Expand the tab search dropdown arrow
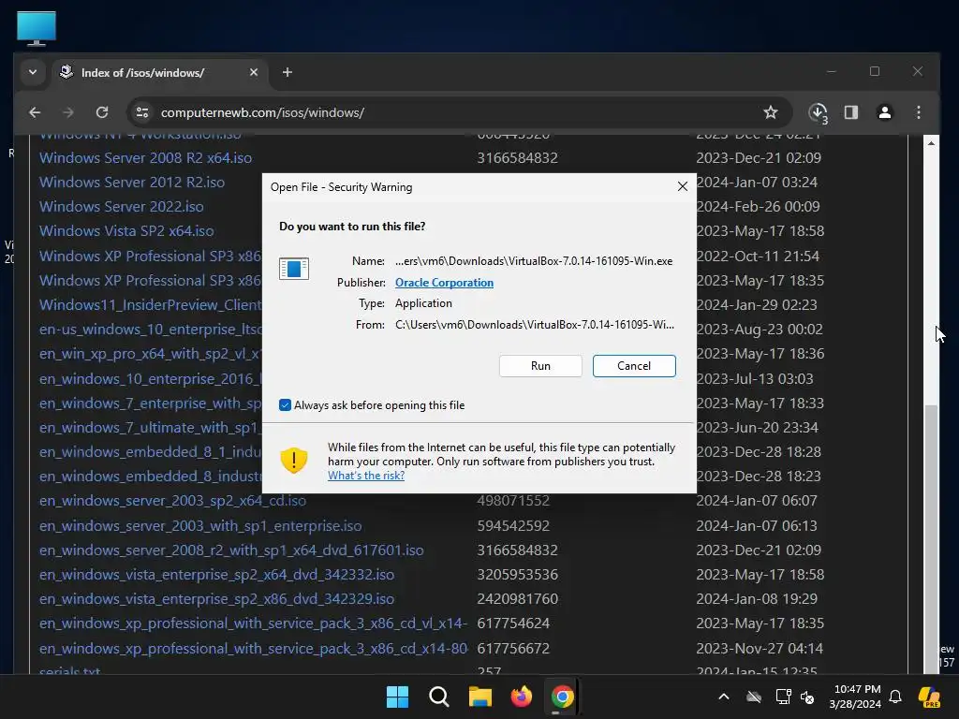The image size is (959, 719). coord(33,72)
